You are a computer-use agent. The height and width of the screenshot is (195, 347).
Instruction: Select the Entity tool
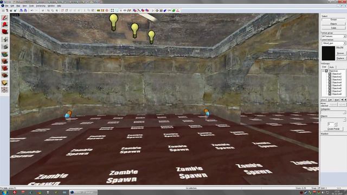(x=5, y=40)
